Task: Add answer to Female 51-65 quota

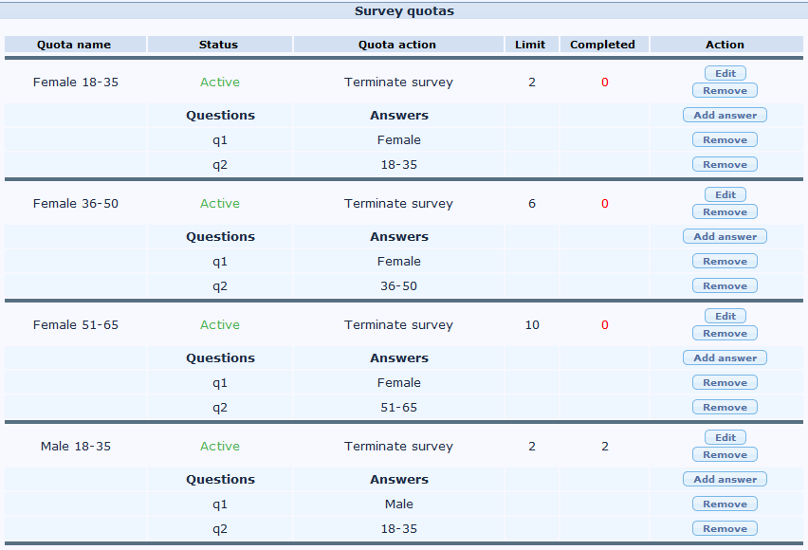Action: (725, 358)
